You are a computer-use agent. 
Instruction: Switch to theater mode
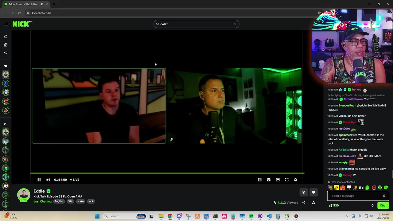[278, 180]
